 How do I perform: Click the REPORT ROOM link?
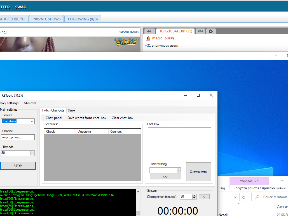coord(128,32)
